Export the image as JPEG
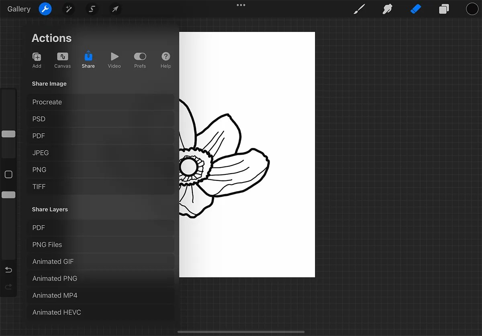The width and height of the screenshot is (482, 336). point(100,153)
